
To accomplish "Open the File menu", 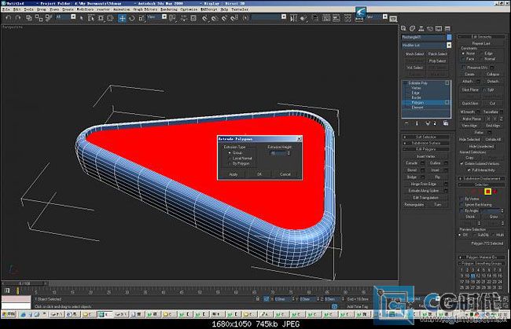I will pos(6,9).
